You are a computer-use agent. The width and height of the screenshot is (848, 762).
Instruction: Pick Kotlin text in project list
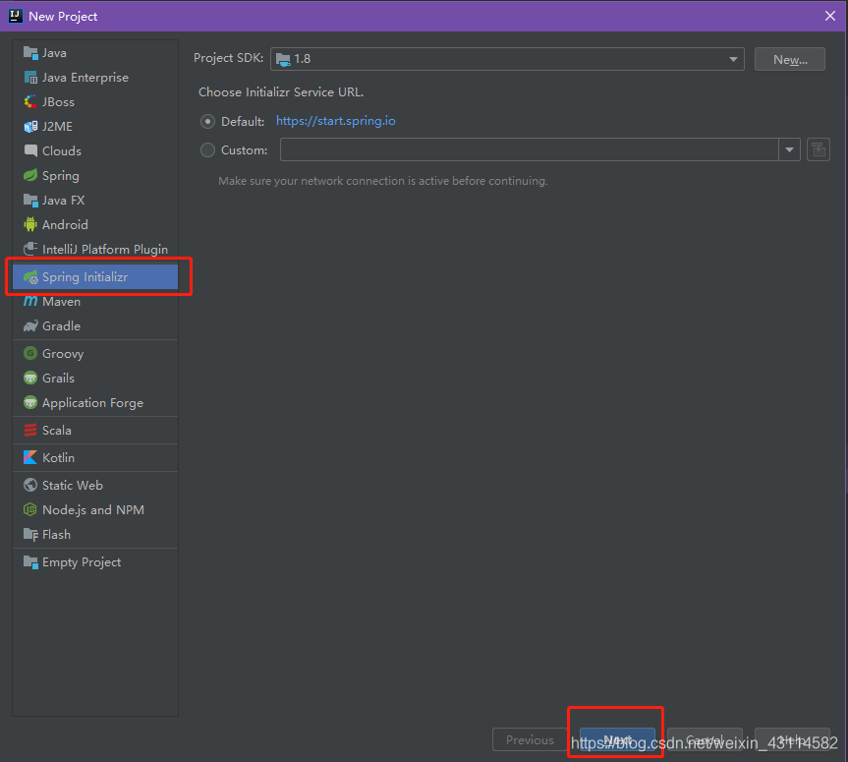(x=58, y=458)
